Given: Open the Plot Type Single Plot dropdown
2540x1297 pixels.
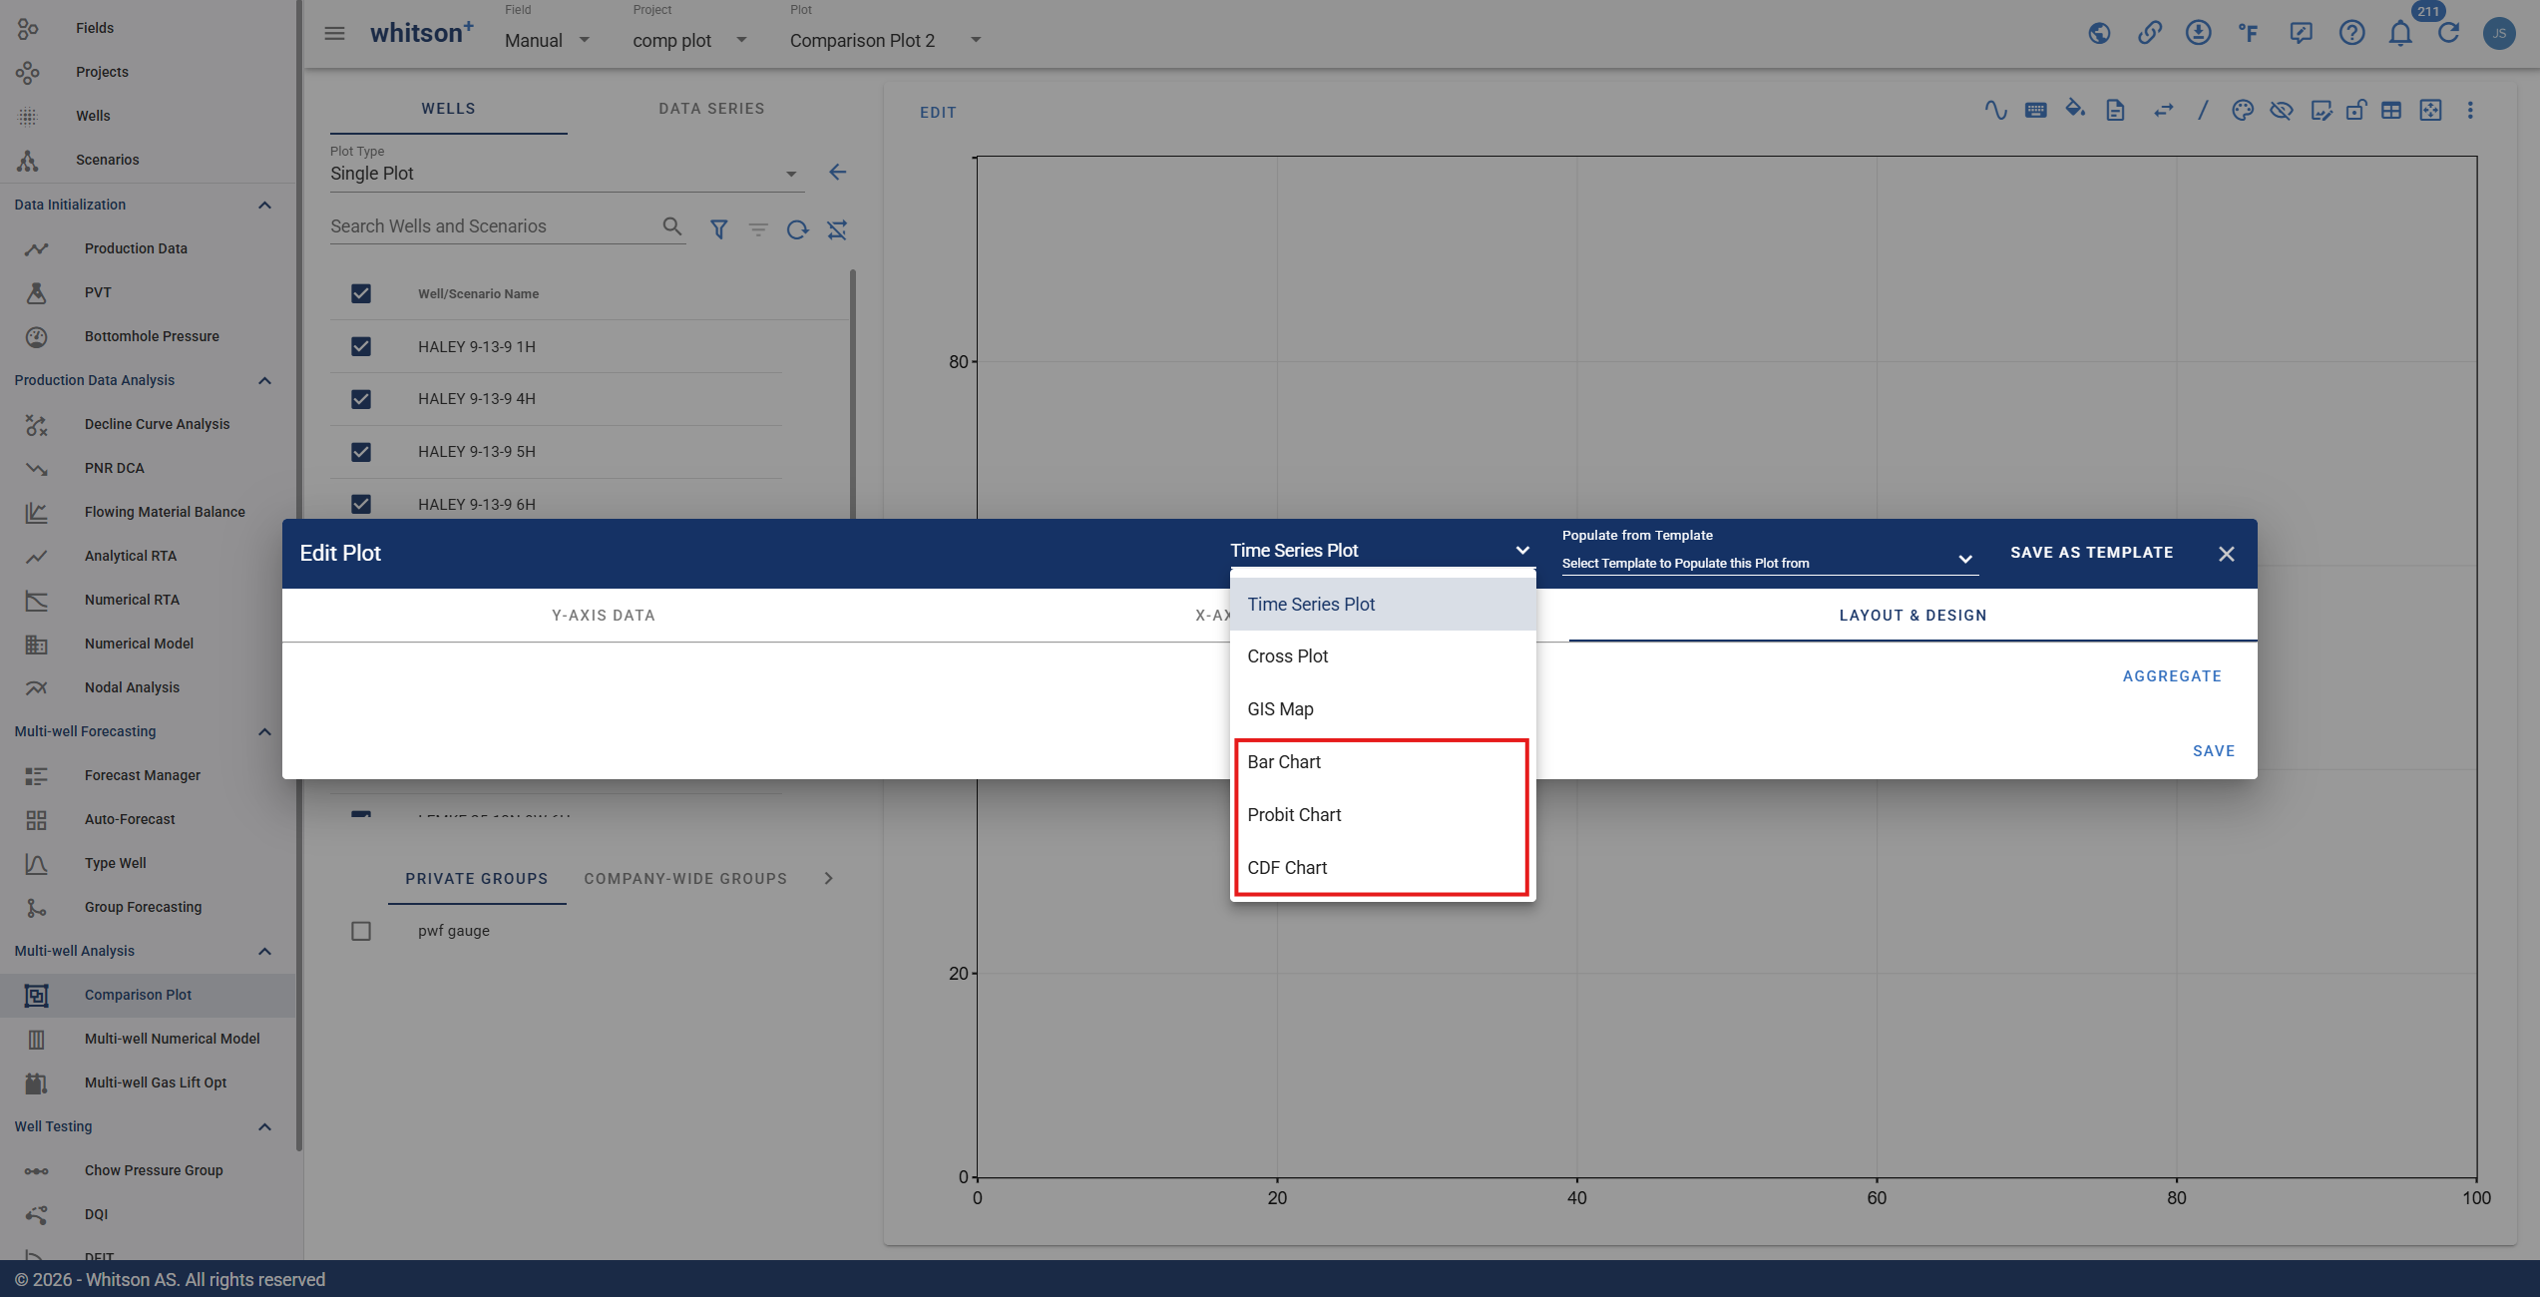Looking at the screenshot, I should tap(565, 174).
